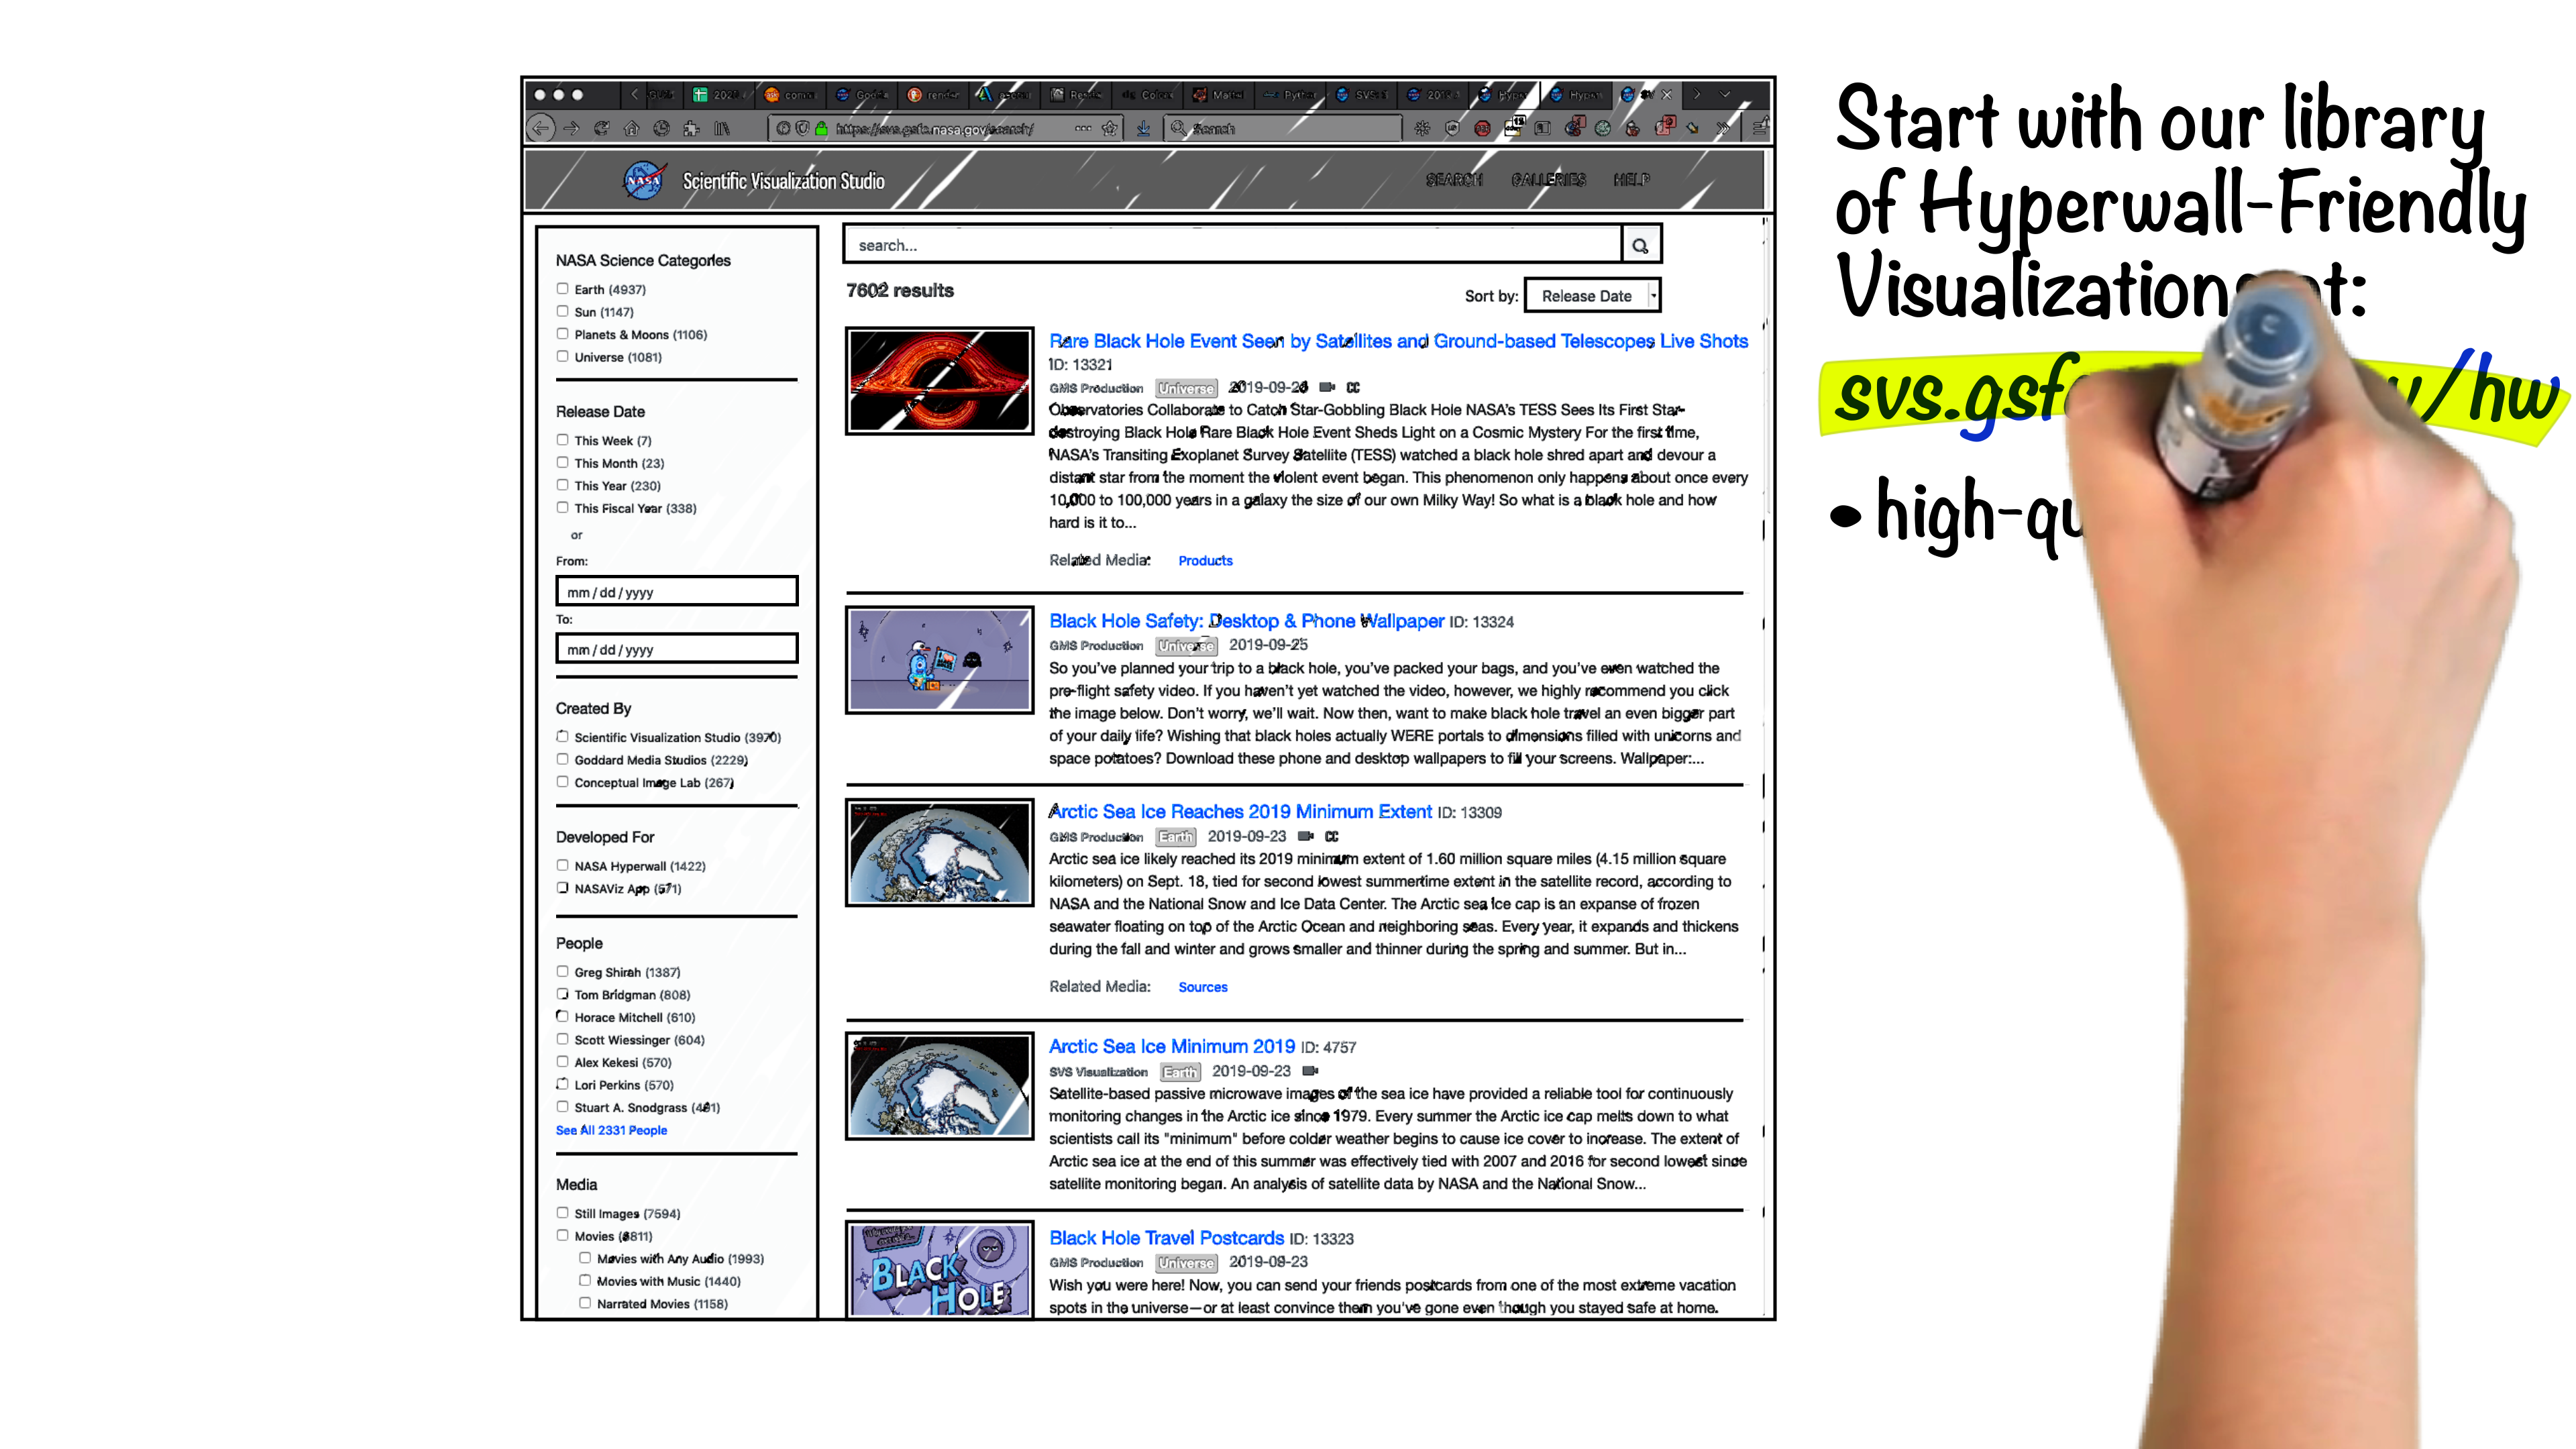Viewport: 2576px width, 1449px height.
Task: Reload the page with the refresh icon
Action: click(601, 128)
